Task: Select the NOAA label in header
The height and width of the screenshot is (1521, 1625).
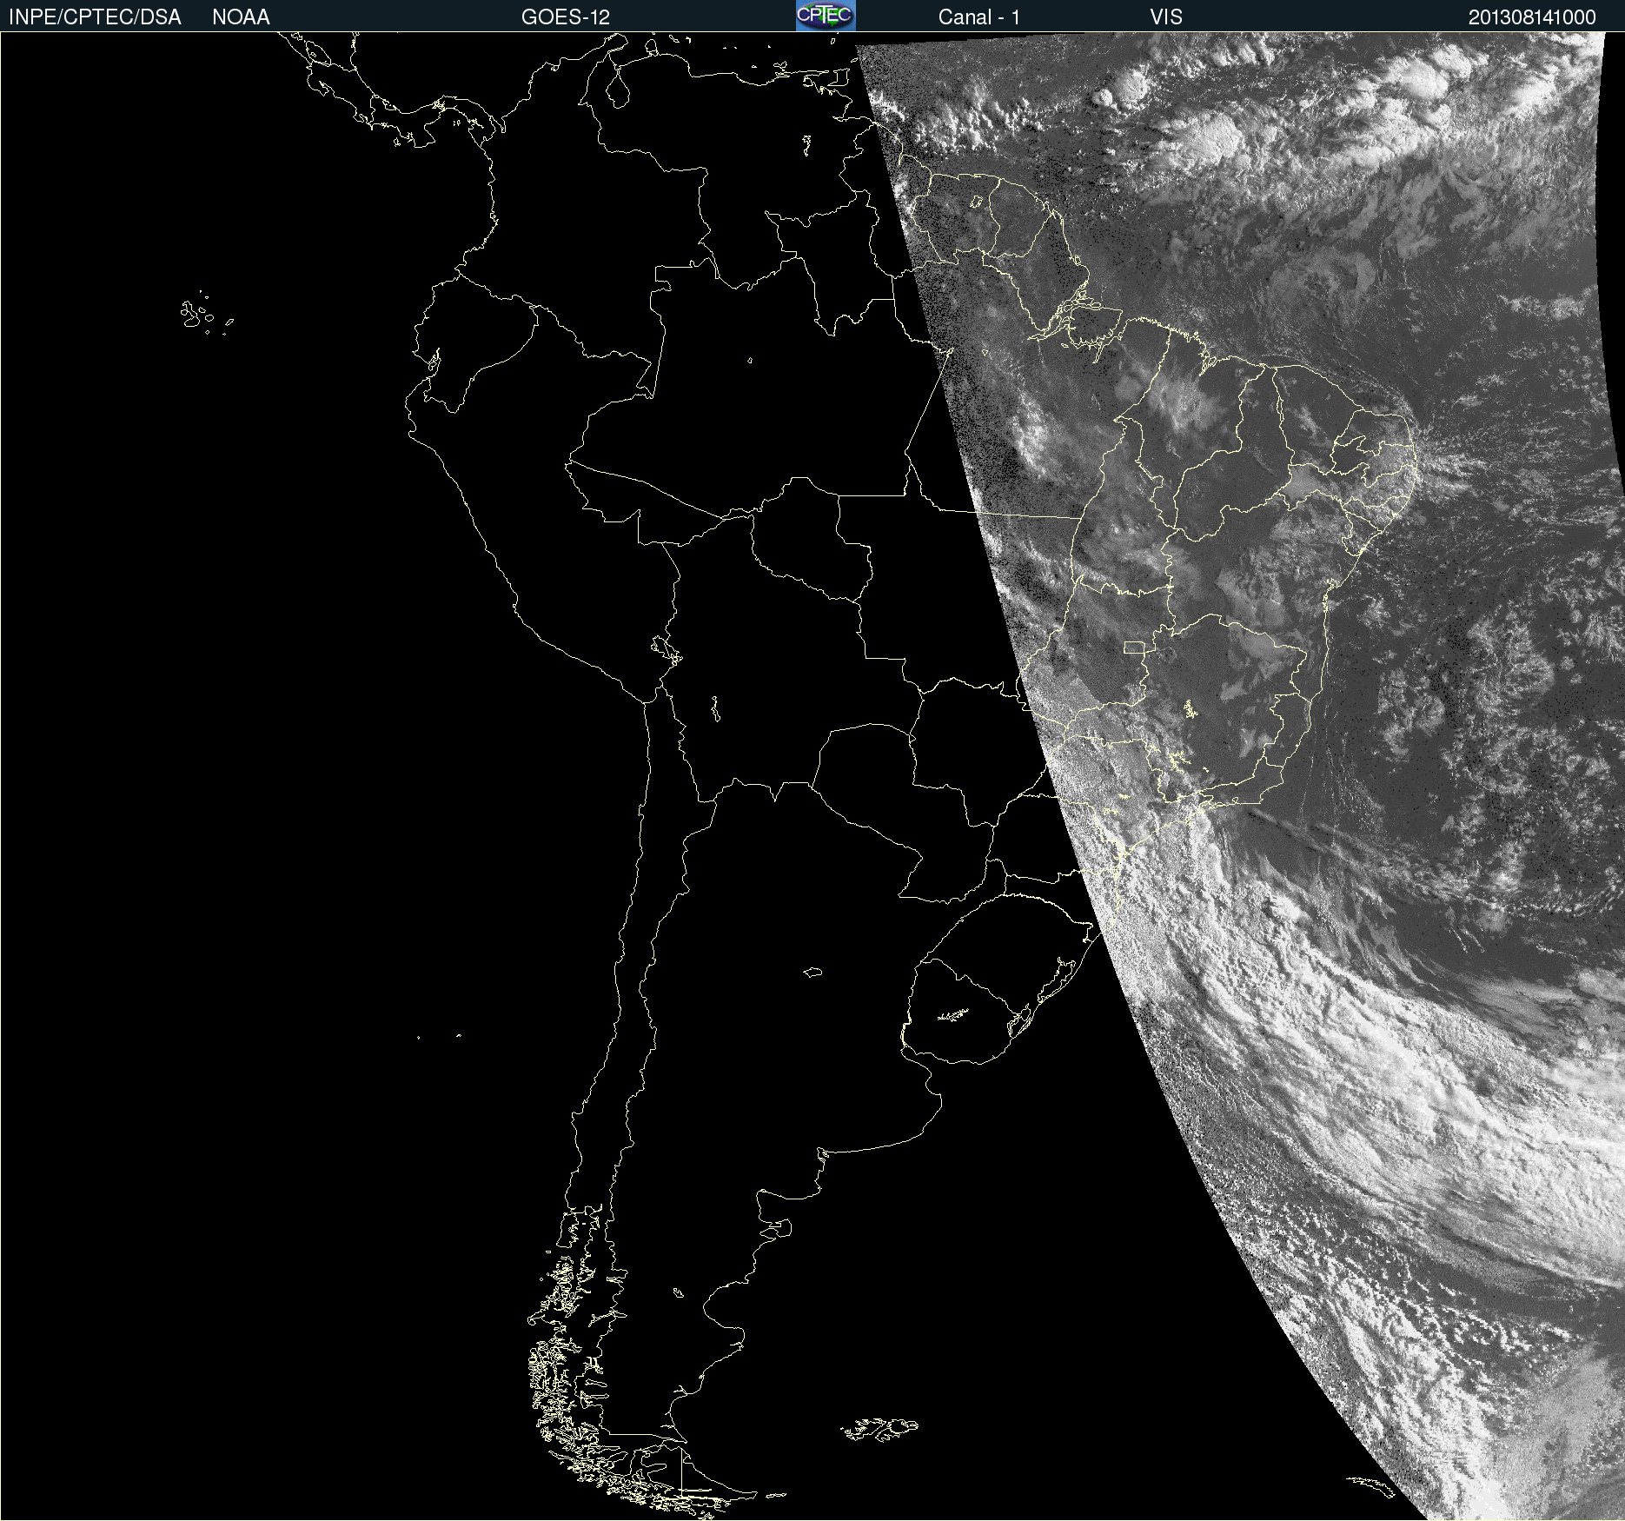Action: tap(241, 17)
